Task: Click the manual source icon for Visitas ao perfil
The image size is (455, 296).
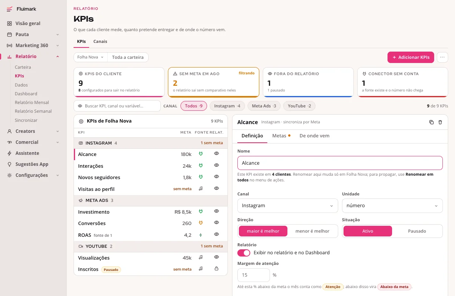Action: pyautogui.click(x=201, y=188)
